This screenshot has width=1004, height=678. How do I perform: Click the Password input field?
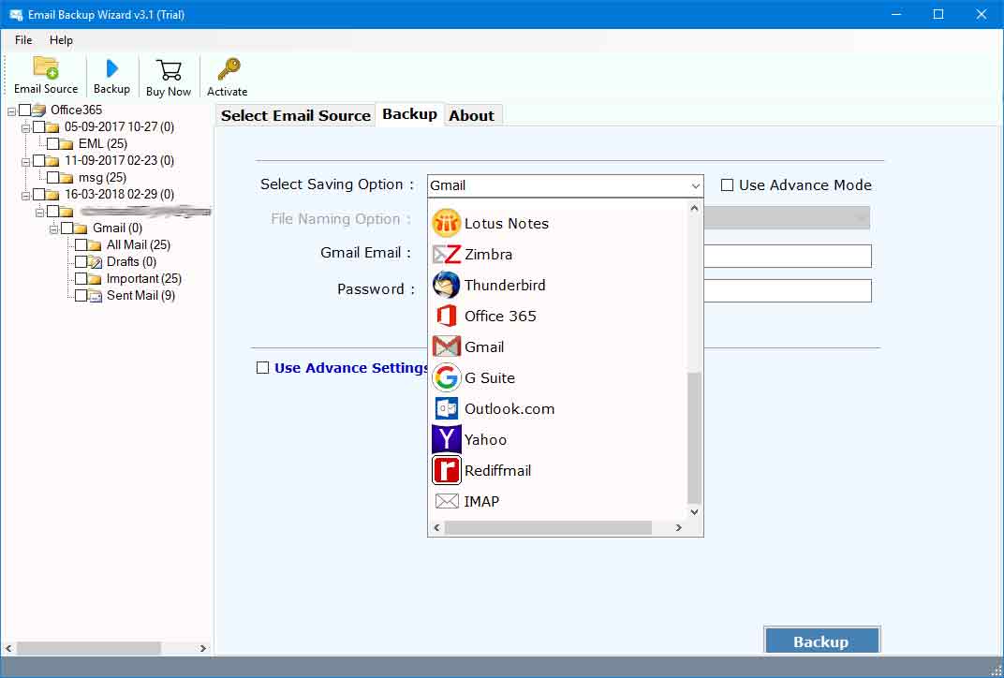787,290
